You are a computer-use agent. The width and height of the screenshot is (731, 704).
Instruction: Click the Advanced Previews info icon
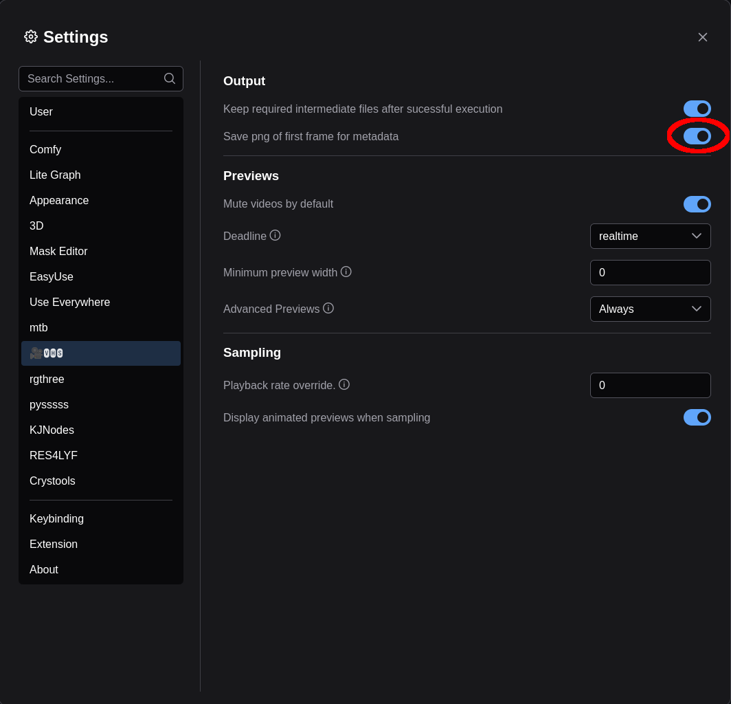click(328, 308)
